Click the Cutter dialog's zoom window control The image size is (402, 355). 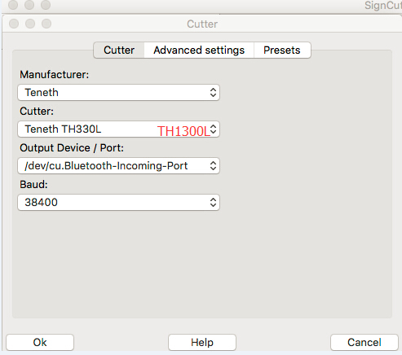coord(46,24)
